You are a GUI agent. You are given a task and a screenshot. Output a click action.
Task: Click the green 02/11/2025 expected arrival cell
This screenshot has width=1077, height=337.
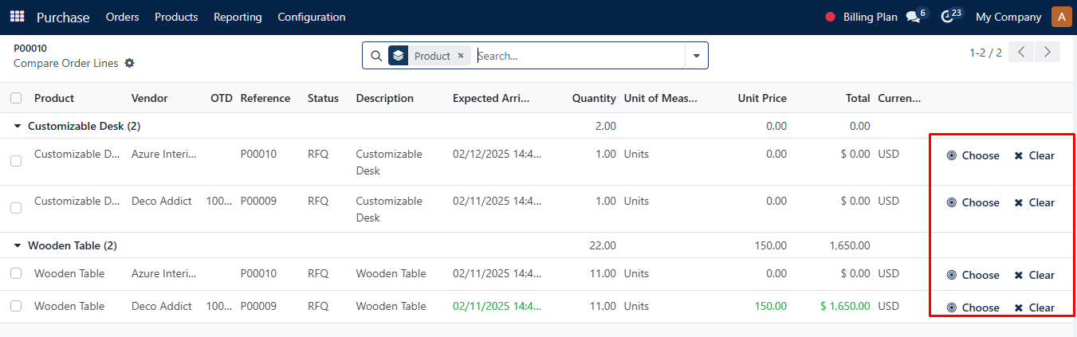(497, 306)
